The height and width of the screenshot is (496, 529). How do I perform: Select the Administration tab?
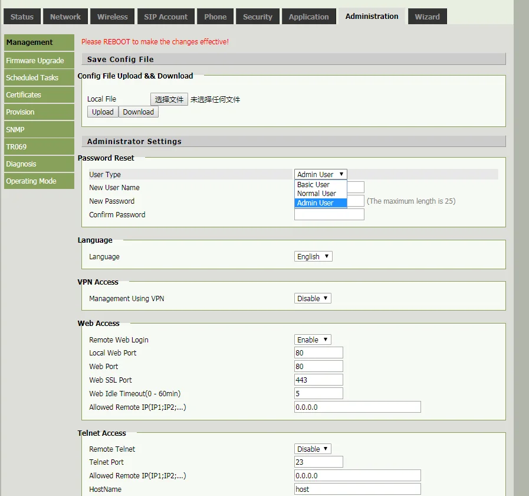[x=372, y=16]
